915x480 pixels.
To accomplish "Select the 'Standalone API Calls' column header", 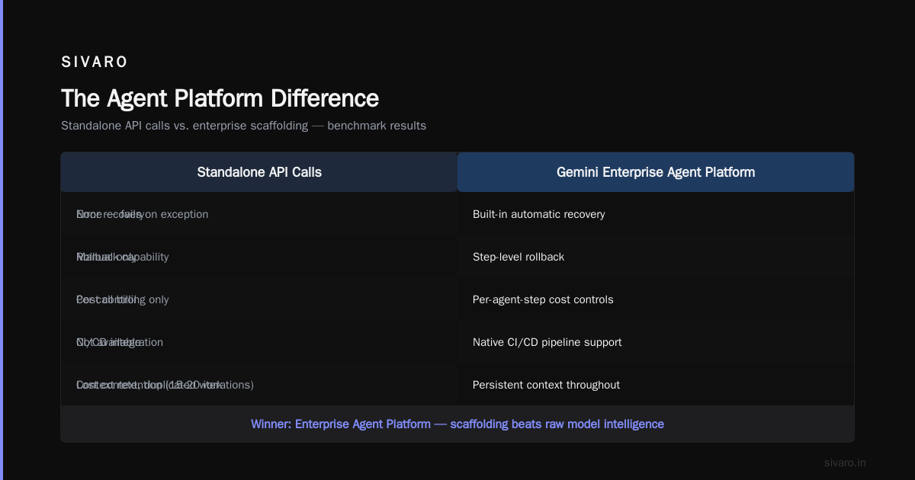I will tap(259, 172).
